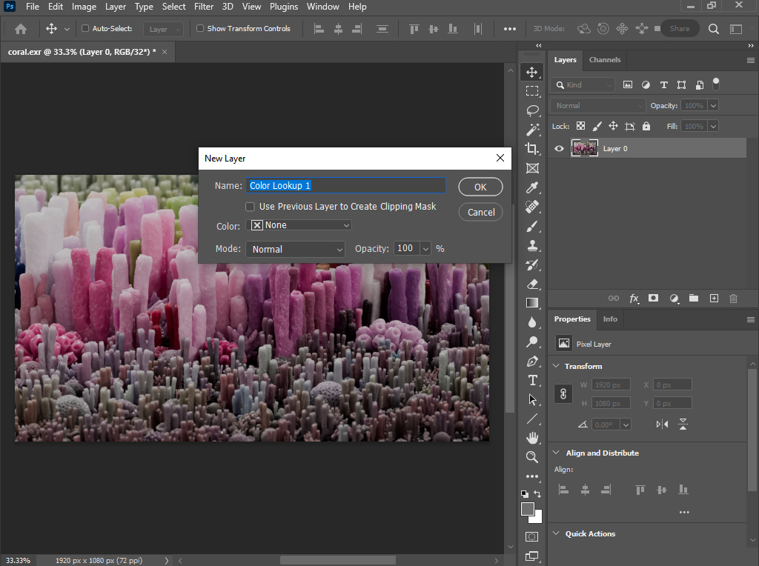The height and width of the screenshot is (566, 759).
Task: Toggle Layer 0 visibility eye
Action: pyautogui.click(x=559, y=148)
